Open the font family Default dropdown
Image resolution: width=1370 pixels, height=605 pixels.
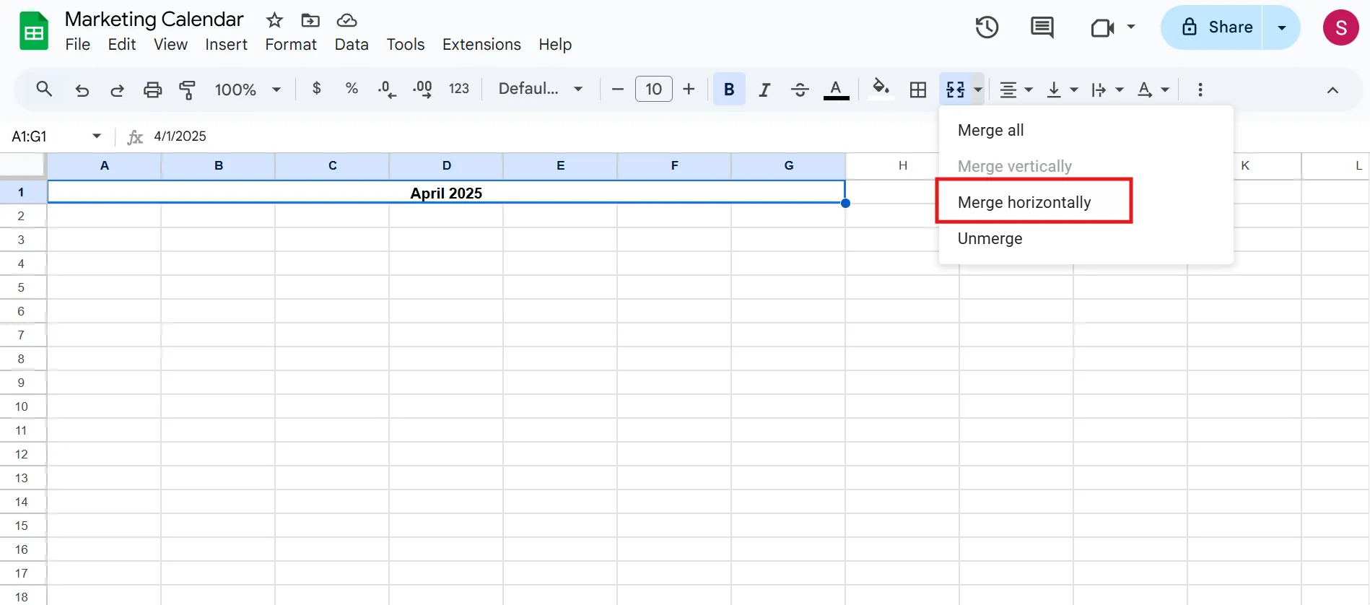point(541,89)
